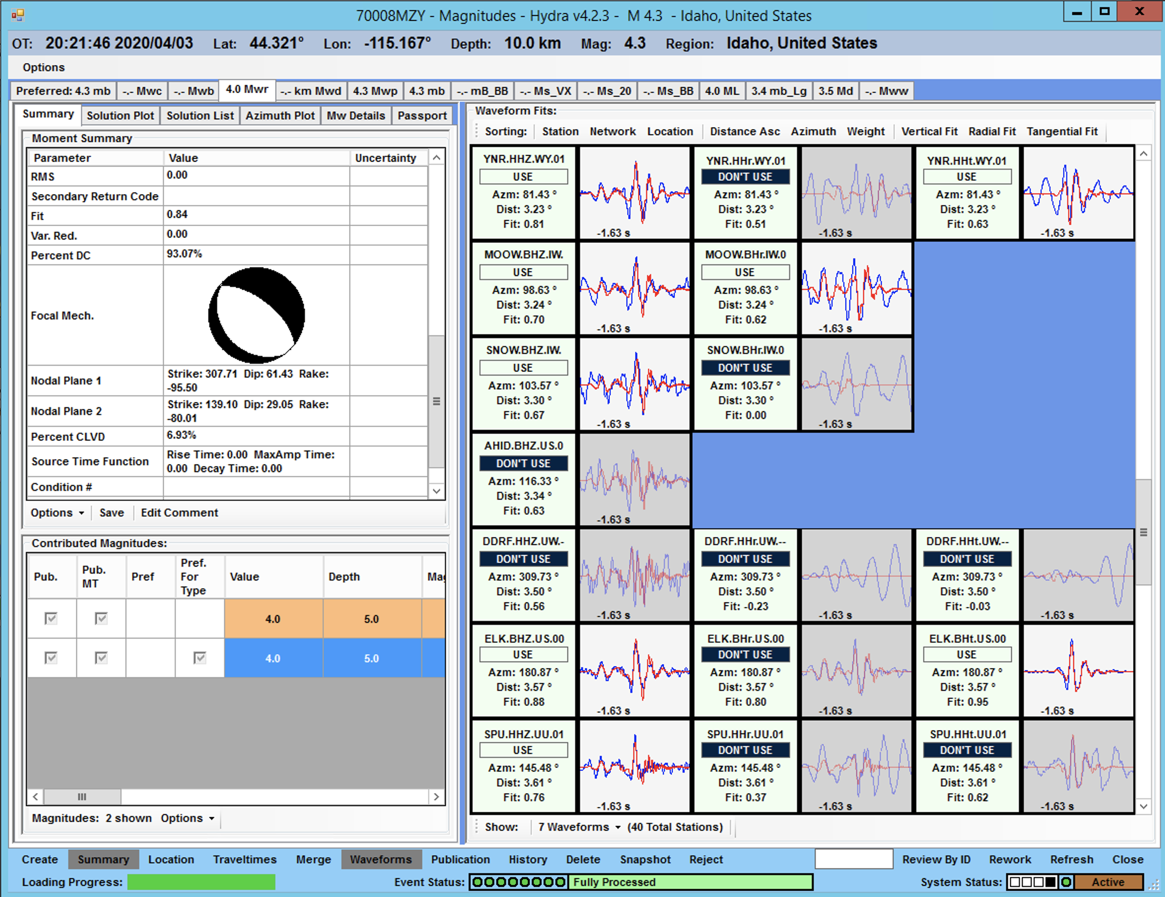Click Save in Moment Summary
Viewport: 1165px width, 897px height.
(111, 513)
